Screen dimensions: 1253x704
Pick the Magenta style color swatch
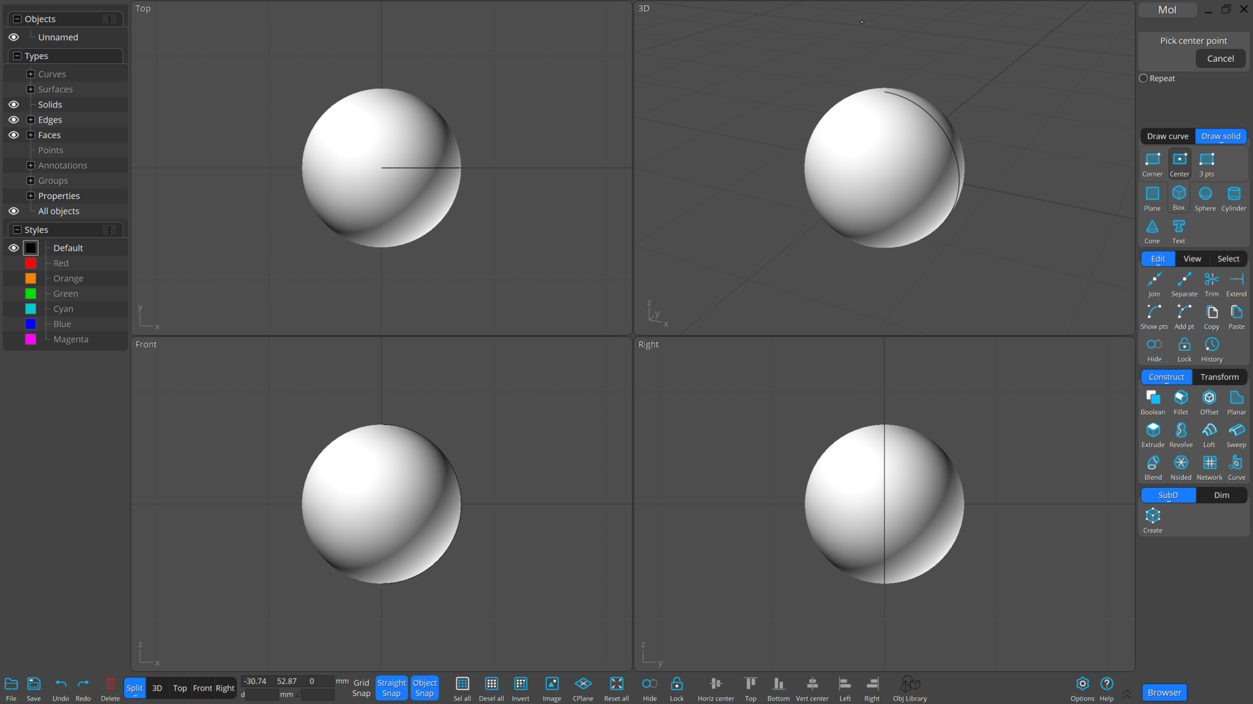click(31, 340)
